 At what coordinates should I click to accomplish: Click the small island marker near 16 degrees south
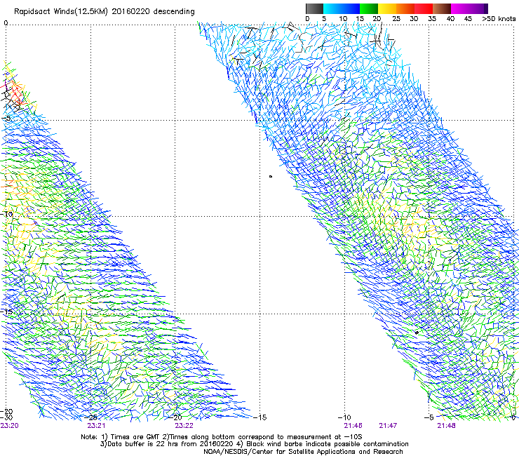(x=417, y=333)
